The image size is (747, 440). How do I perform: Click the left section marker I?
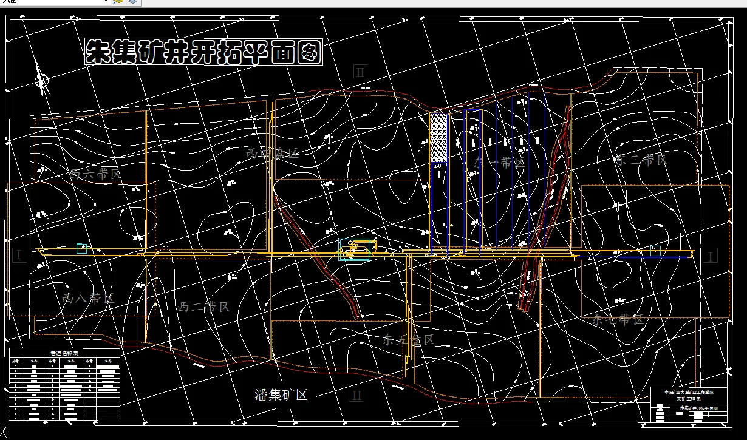pos(18,255)
